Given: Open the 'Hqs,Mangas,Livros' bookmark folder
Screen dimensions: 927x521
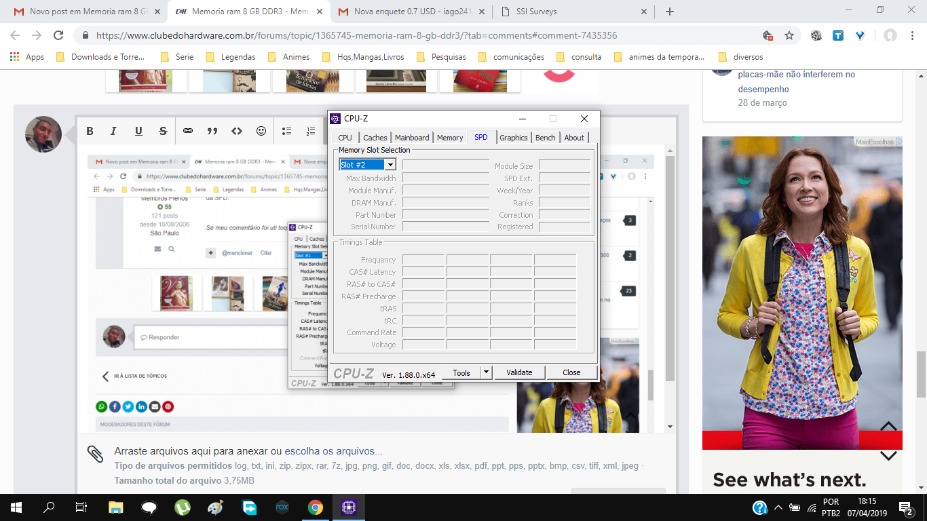Looking at the screenshot, I should click(x=364, y=57).
